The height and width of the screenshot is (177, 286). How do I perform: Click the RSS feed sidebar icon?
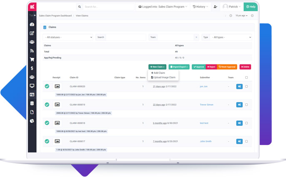tap(32, 51)
